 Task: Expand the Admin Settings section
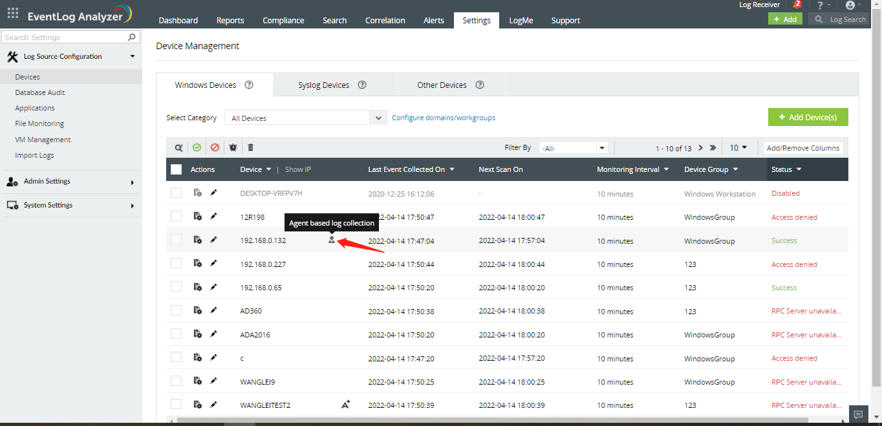tap(71, 182)
